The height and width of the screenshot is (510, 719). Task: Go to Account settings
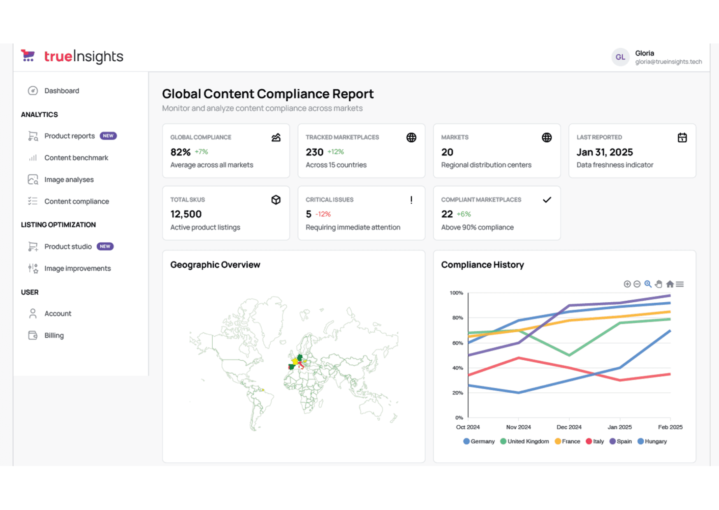click(58, 313)
